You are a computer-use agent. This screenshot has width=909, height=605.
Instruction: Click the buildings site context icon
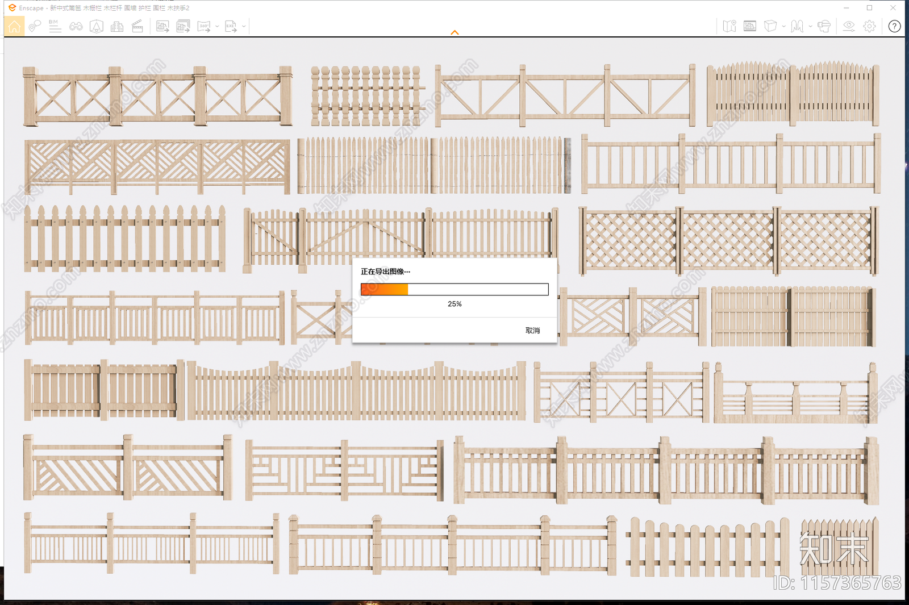pyautogui.click(x=117, y=26)
